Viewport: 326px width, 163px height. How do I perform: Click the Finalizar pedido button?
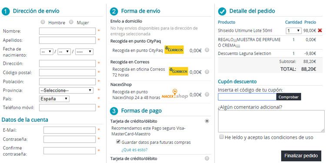pyautogui.click(x=301, y=156)
